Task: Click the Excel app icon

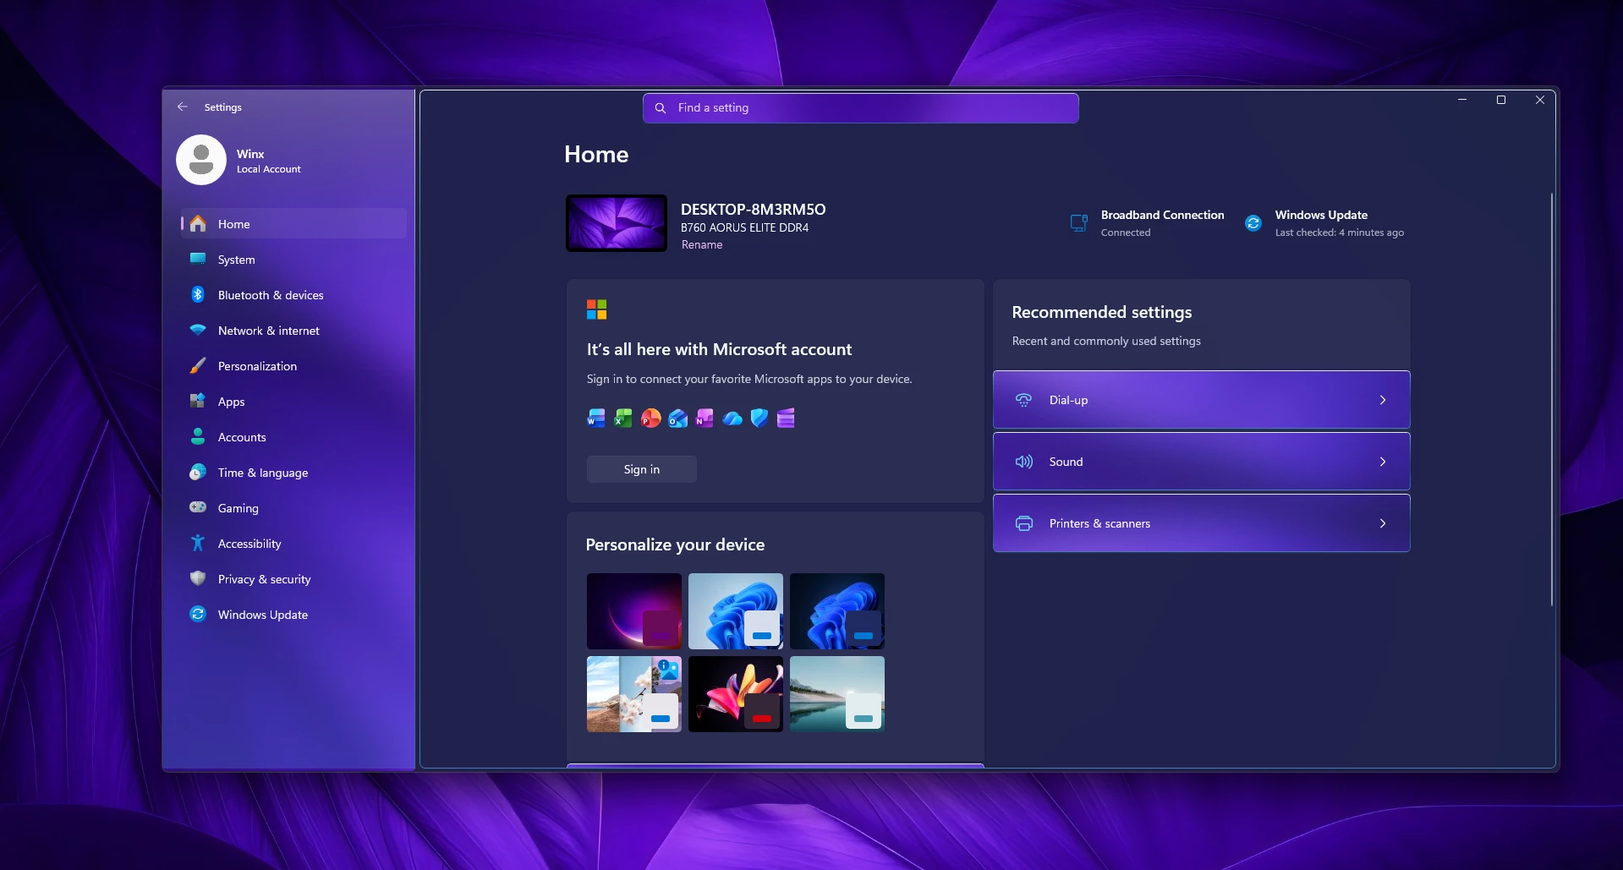Action: [623, 418]
